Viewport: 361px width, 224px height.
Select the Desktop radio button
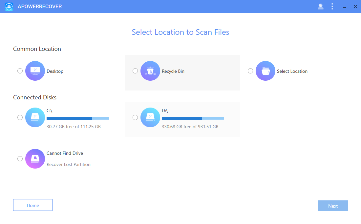(20, 71)
